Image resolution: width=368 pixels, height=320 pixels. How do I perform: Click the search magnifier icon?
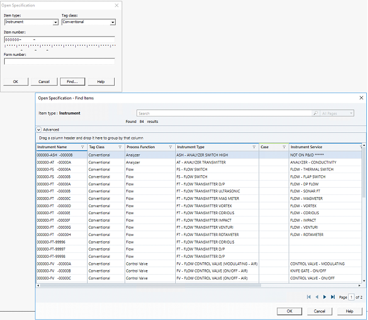point(316,113)
